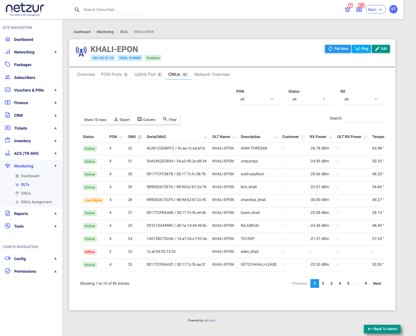Sort by RX Power column arrows
This screenshot has height=336, width=416.
(x=331, y=137)
